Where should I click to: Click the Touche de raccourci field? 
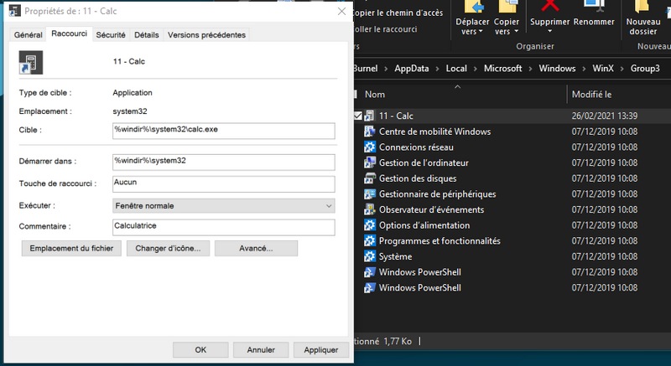coord(223,183)
